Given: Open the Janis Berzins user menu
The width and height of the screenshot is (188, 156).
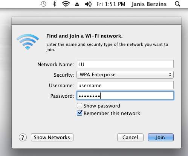Looking at the screenshot, I should (x=149, y=4).
